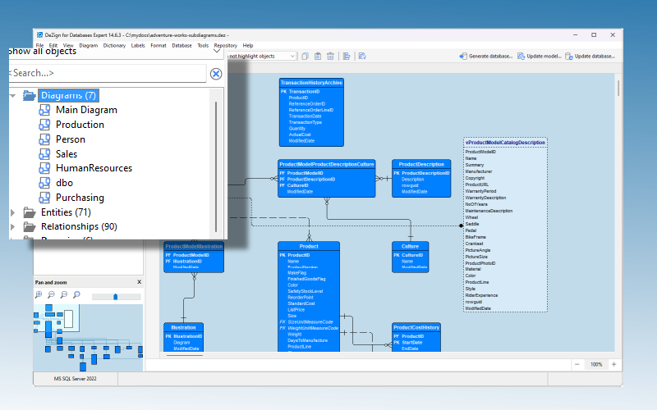
Task: Zoom out using Pan and zoom magnifier
Action: coord(51,295)
